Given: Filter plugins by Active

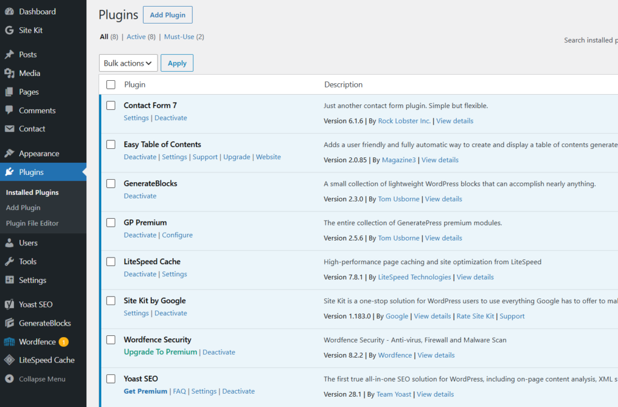Looking at the screenshot, I should point(136,37).
